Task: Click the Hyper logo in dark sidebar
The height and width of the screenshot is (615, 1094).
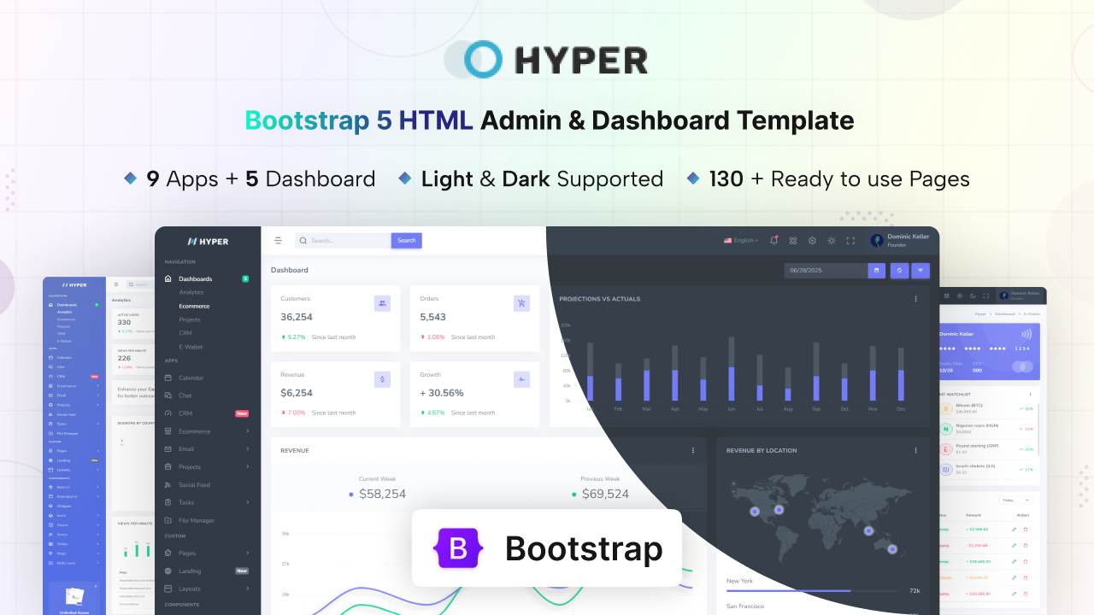Action: (x=208, y=242)
